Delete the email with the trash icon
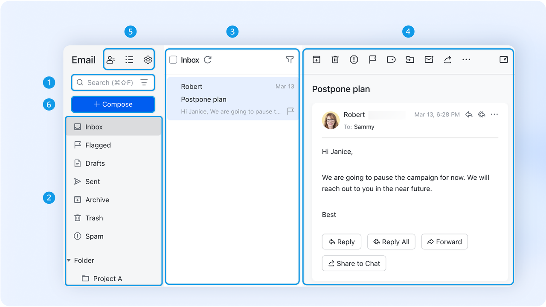546x307 pixels. click(335, 60)
